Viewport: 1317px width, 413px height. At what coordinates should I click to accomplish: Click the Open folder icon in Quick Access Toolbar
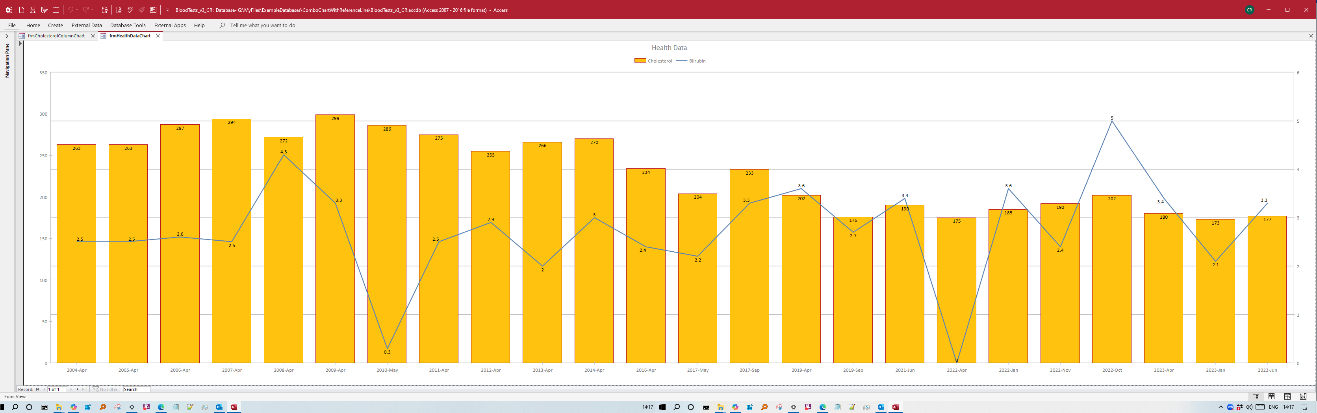(x=56, y=10)
